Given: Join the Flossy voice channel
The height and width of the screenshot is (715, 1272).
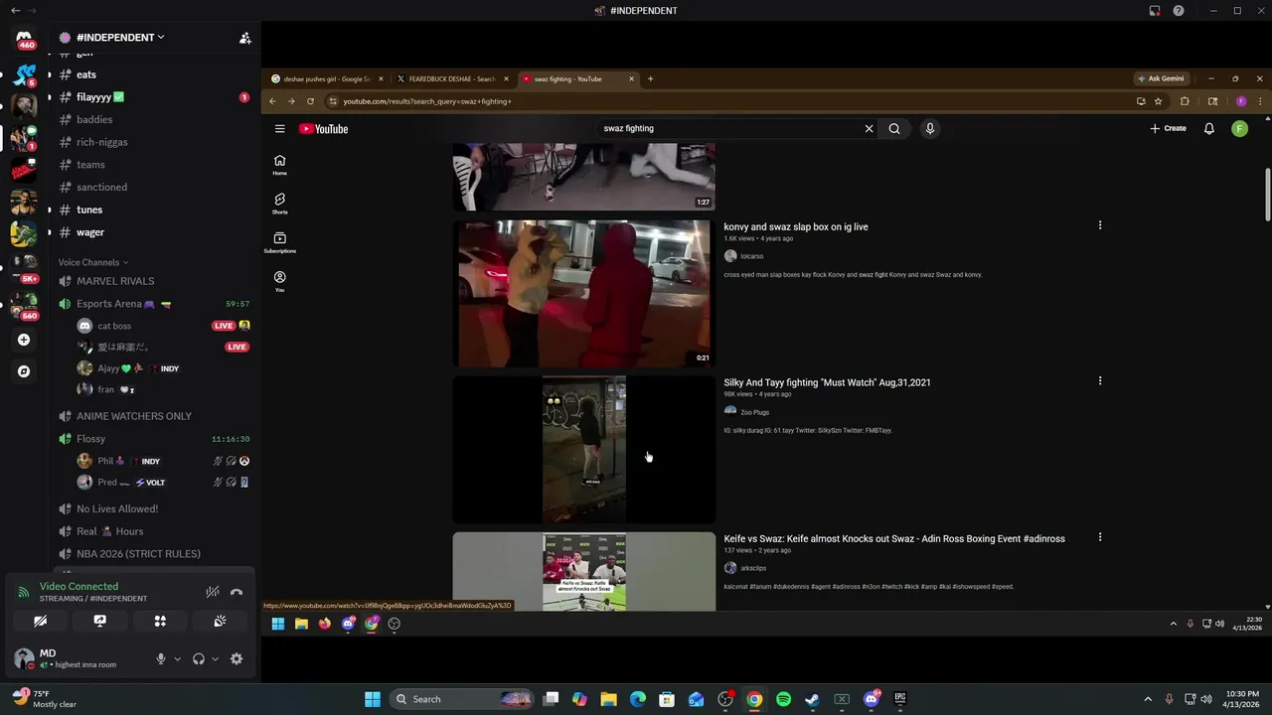Looking at the screenshot, I should click(90, 439).
